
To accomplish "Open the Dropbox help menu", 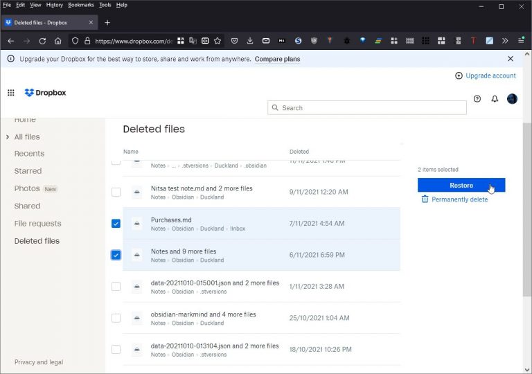I will [x=477, y=99].
